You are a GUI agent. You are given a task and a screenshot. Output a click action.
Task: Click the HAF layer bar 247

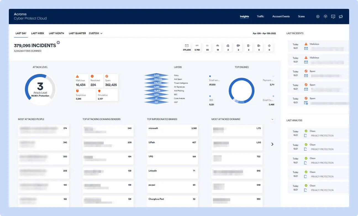click(x=157, y=102)
